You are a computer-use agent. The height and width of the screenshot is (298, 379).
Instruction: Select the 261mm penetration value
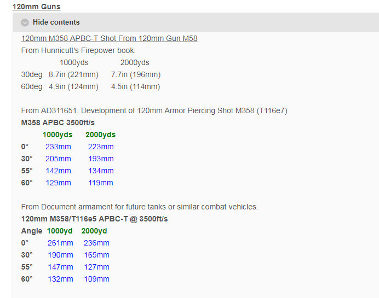tap(60, 243)
